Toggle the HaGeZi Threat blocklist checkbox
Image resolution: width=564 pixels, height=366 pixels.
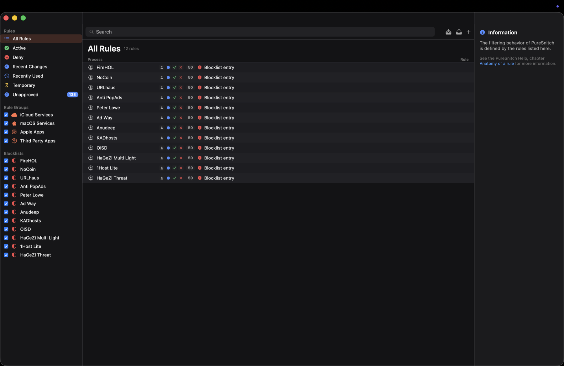6,255
